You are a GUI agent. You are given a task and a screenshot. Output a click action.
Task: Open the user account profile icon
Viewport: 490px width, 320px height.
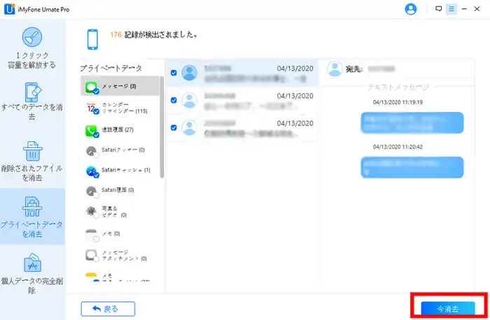(x=411, y=9)
